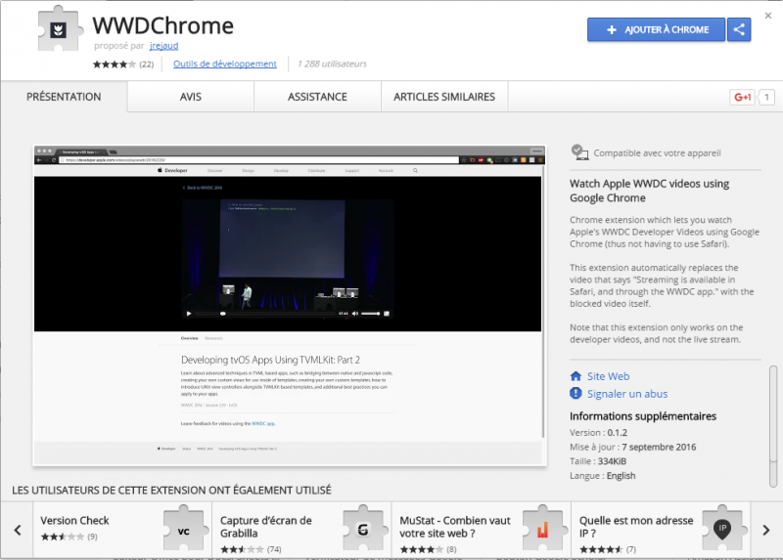Viewport: 783px width, 560px height.
Task: Switch to the Avis tab
Action: click(x=191, y=97)
